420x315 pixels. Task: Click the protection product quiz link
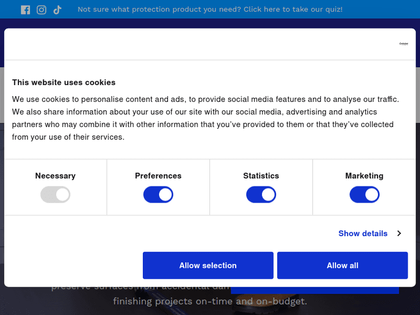[210, 10]
